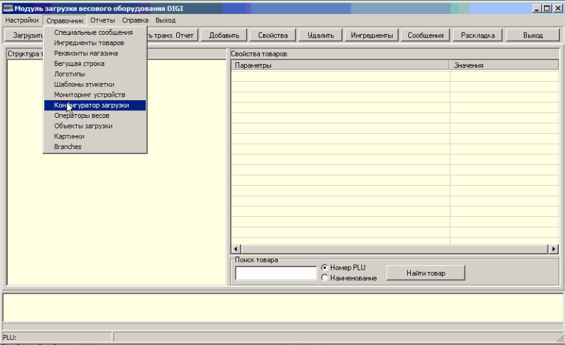
Task: Choose Шаблоны этикетки menu item
Action: 94,84
